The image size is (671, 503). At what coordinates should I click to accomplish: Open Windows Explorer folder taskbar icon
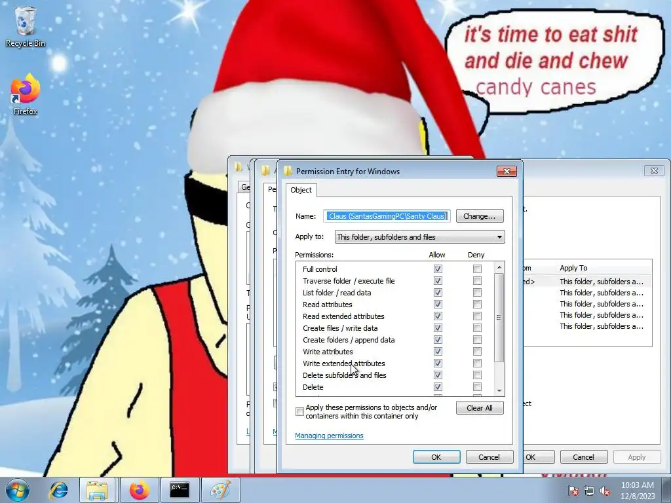coord(97,490)
